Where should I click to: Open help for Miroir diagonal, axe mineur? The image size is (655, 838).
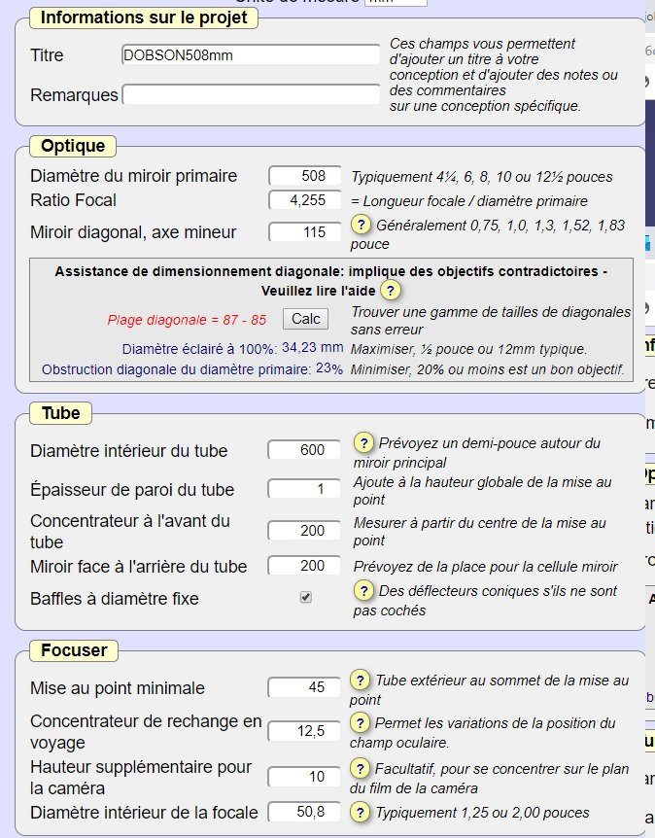point(362,225)
